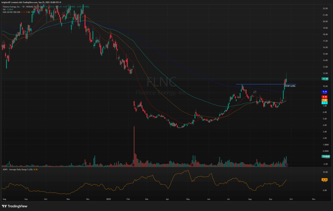Open the earnings marker near February 2025
333x211 pixels.
133,165
